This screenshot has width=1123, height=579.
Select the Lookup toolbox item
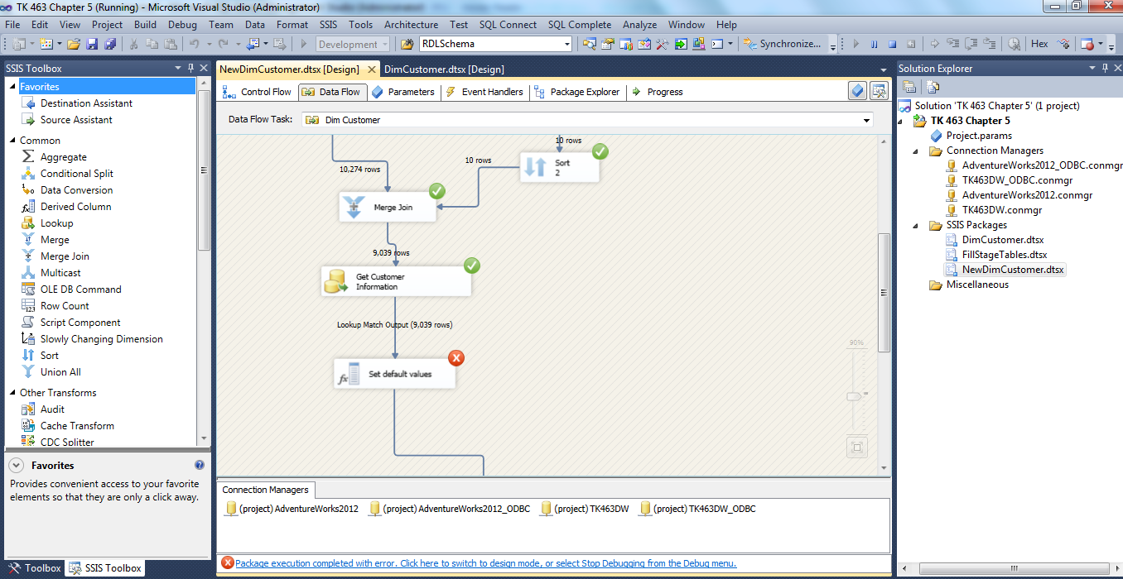click(x=56, y=223)
